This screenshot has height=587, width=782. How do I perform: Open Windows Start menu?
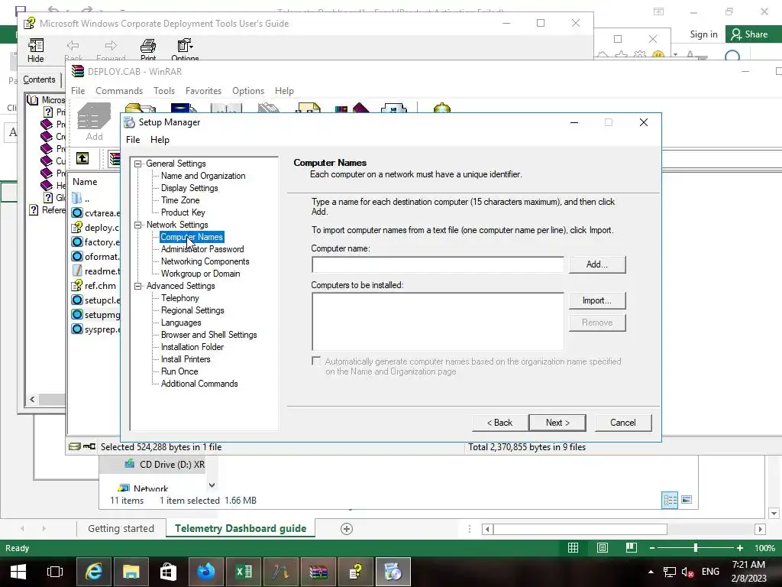(18, 572)
